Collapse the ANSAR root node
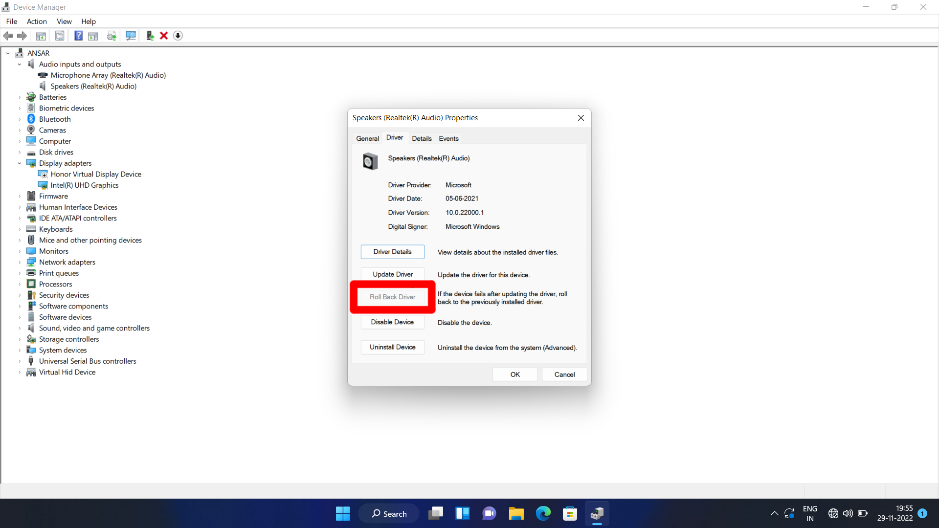Viewport: 939px width, 528px height. coord(8,53)
